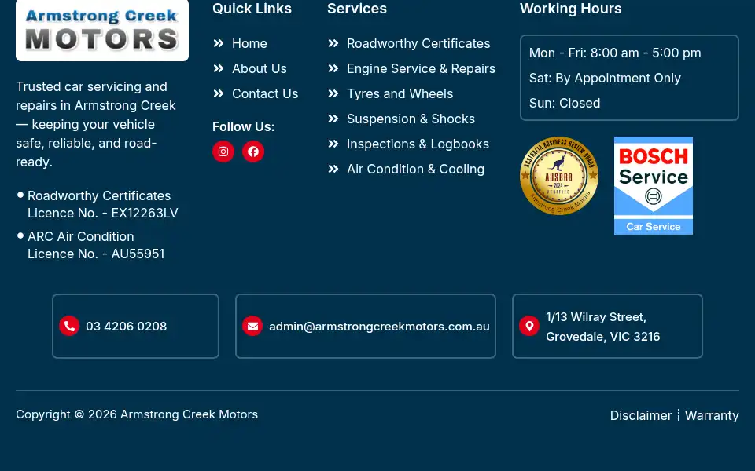Open Roadworthy Certificates in the Services list
The width and height of the screenshot is (755, 471).
(x=418, y=43)
